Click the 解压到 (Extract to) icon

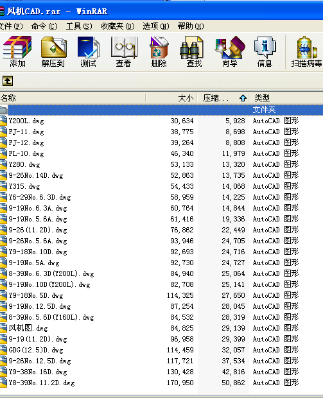click(53, 51)
